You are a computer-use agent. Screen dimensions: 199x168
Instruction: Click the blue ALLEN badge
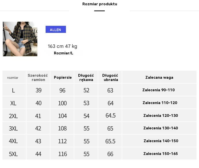point(56,30)
